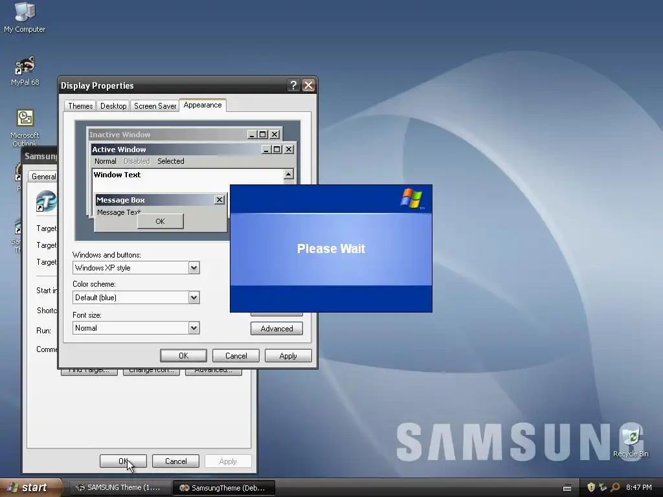
Task: Click the Advanced button in Display Properties
Action: 276,329
